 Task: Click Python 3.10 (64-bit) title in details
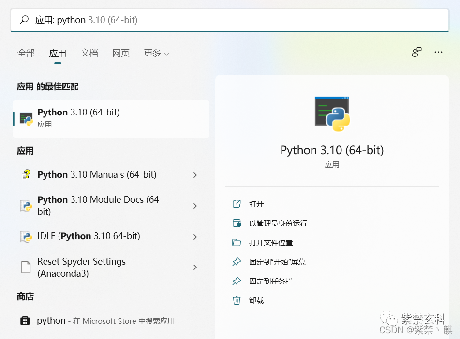pos(332,150)
